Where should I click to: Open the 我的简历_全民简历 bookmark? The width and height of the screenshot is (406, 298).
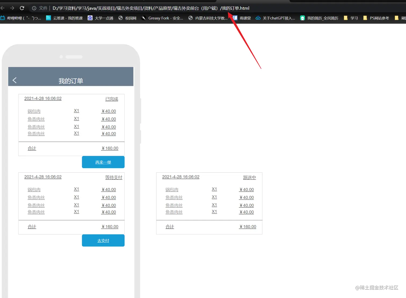319,18
